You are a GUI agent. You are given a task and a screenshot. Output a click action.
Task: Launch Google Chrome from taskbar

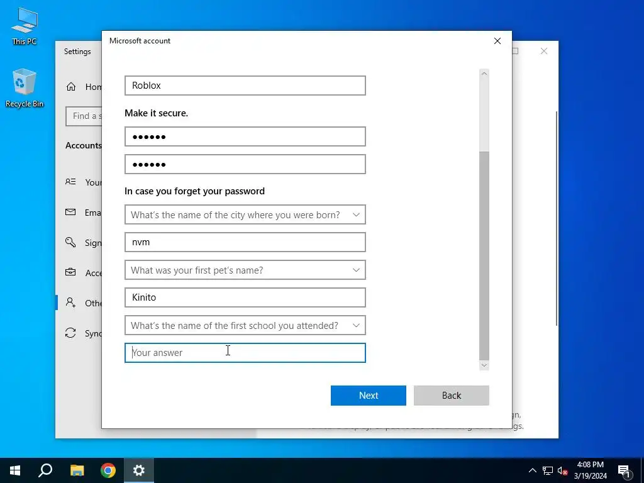108,470
